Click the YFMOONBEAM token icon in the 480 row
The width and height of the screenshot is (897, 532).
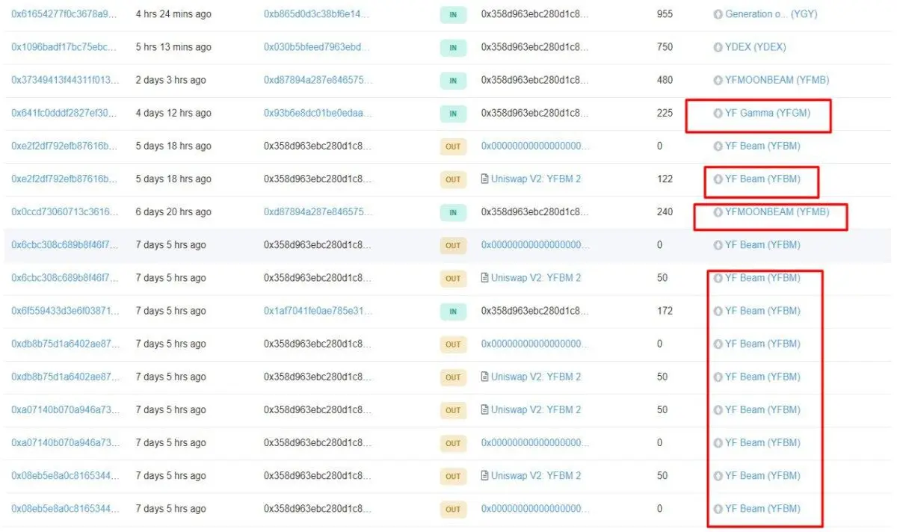(718, 80)
